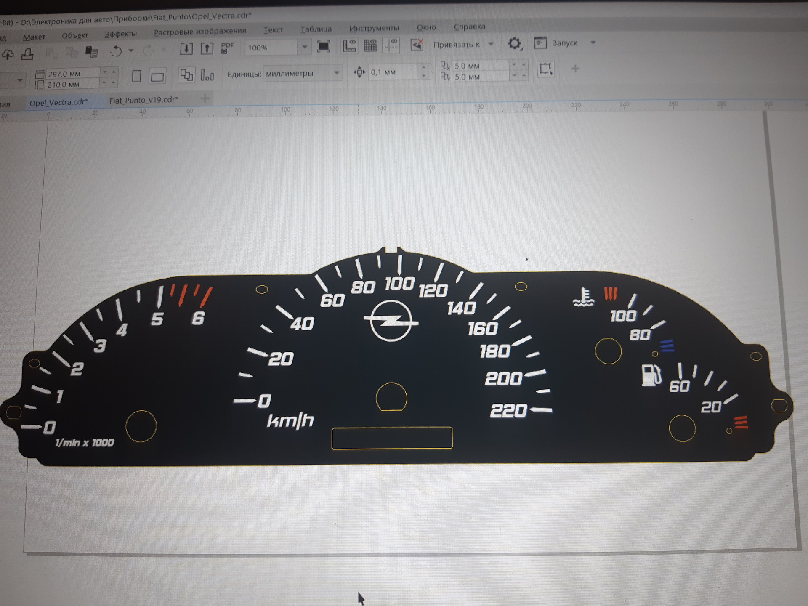The height and width of the screenshot is (606, 808).
Task: Select the yellow display rectangle outline
Action: pyautogui.click(x=392, y=438)
